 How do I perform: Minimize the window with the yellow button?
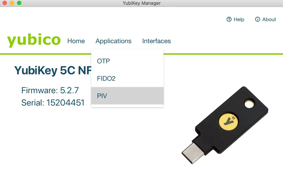12,3
